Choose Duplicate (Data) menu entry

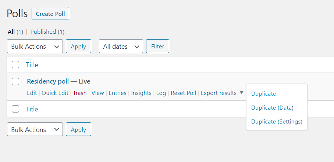pyautogui.click(x=272, y=108)
